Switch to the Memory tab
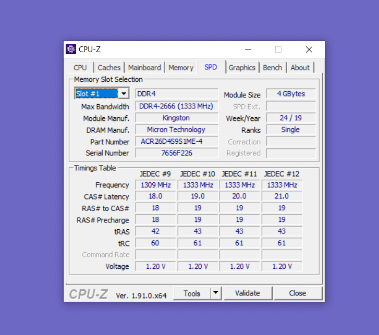Viewport: 379px width, 335px height. (181, 68)
